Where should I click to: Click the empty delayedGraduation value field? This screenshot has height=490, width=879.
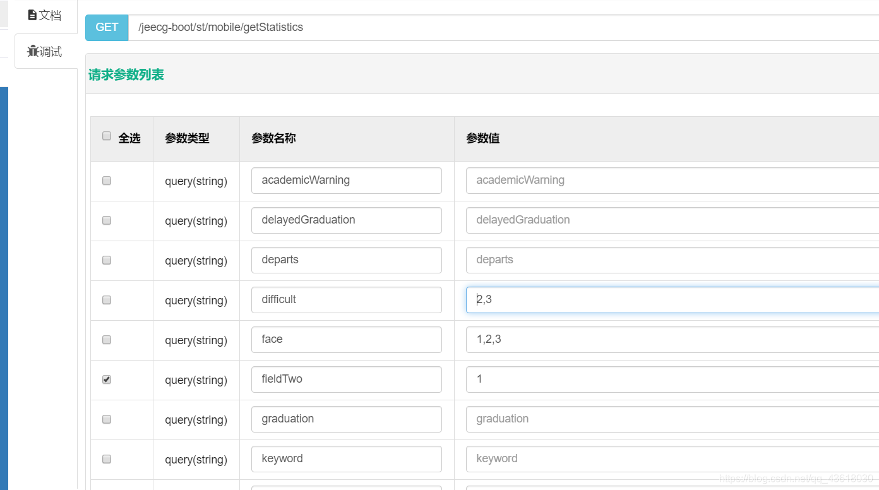(x=673, y=220)
